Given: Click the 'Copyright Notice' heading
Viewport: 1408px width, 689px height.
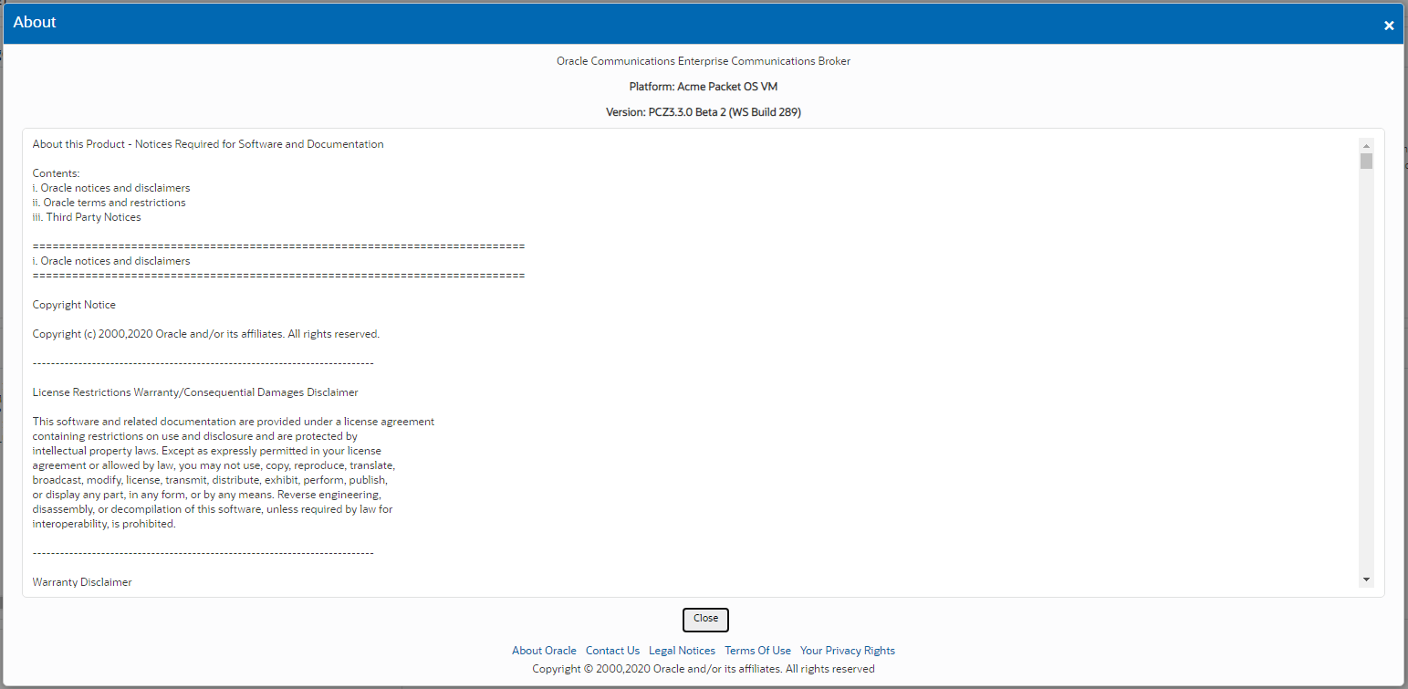Looking at the screenshot, I should click(x=74, y=305).
